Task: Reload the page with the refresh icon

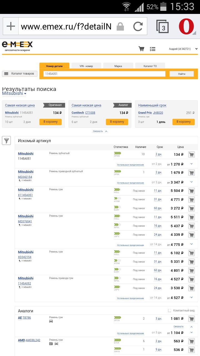Action: click(138, 27)
